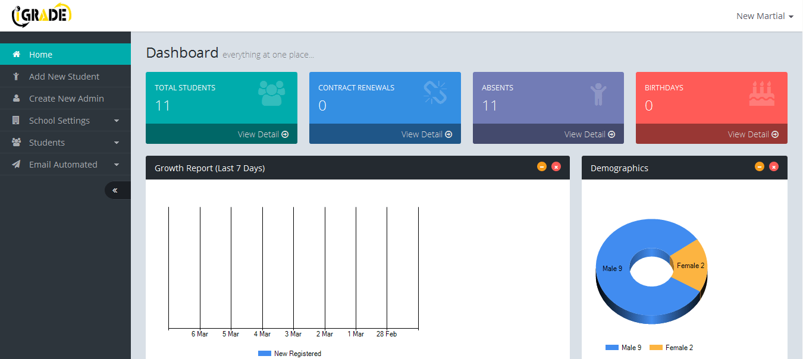Collapse the sidebar with the double chevron
803x359 pixels.
point(117,190)
